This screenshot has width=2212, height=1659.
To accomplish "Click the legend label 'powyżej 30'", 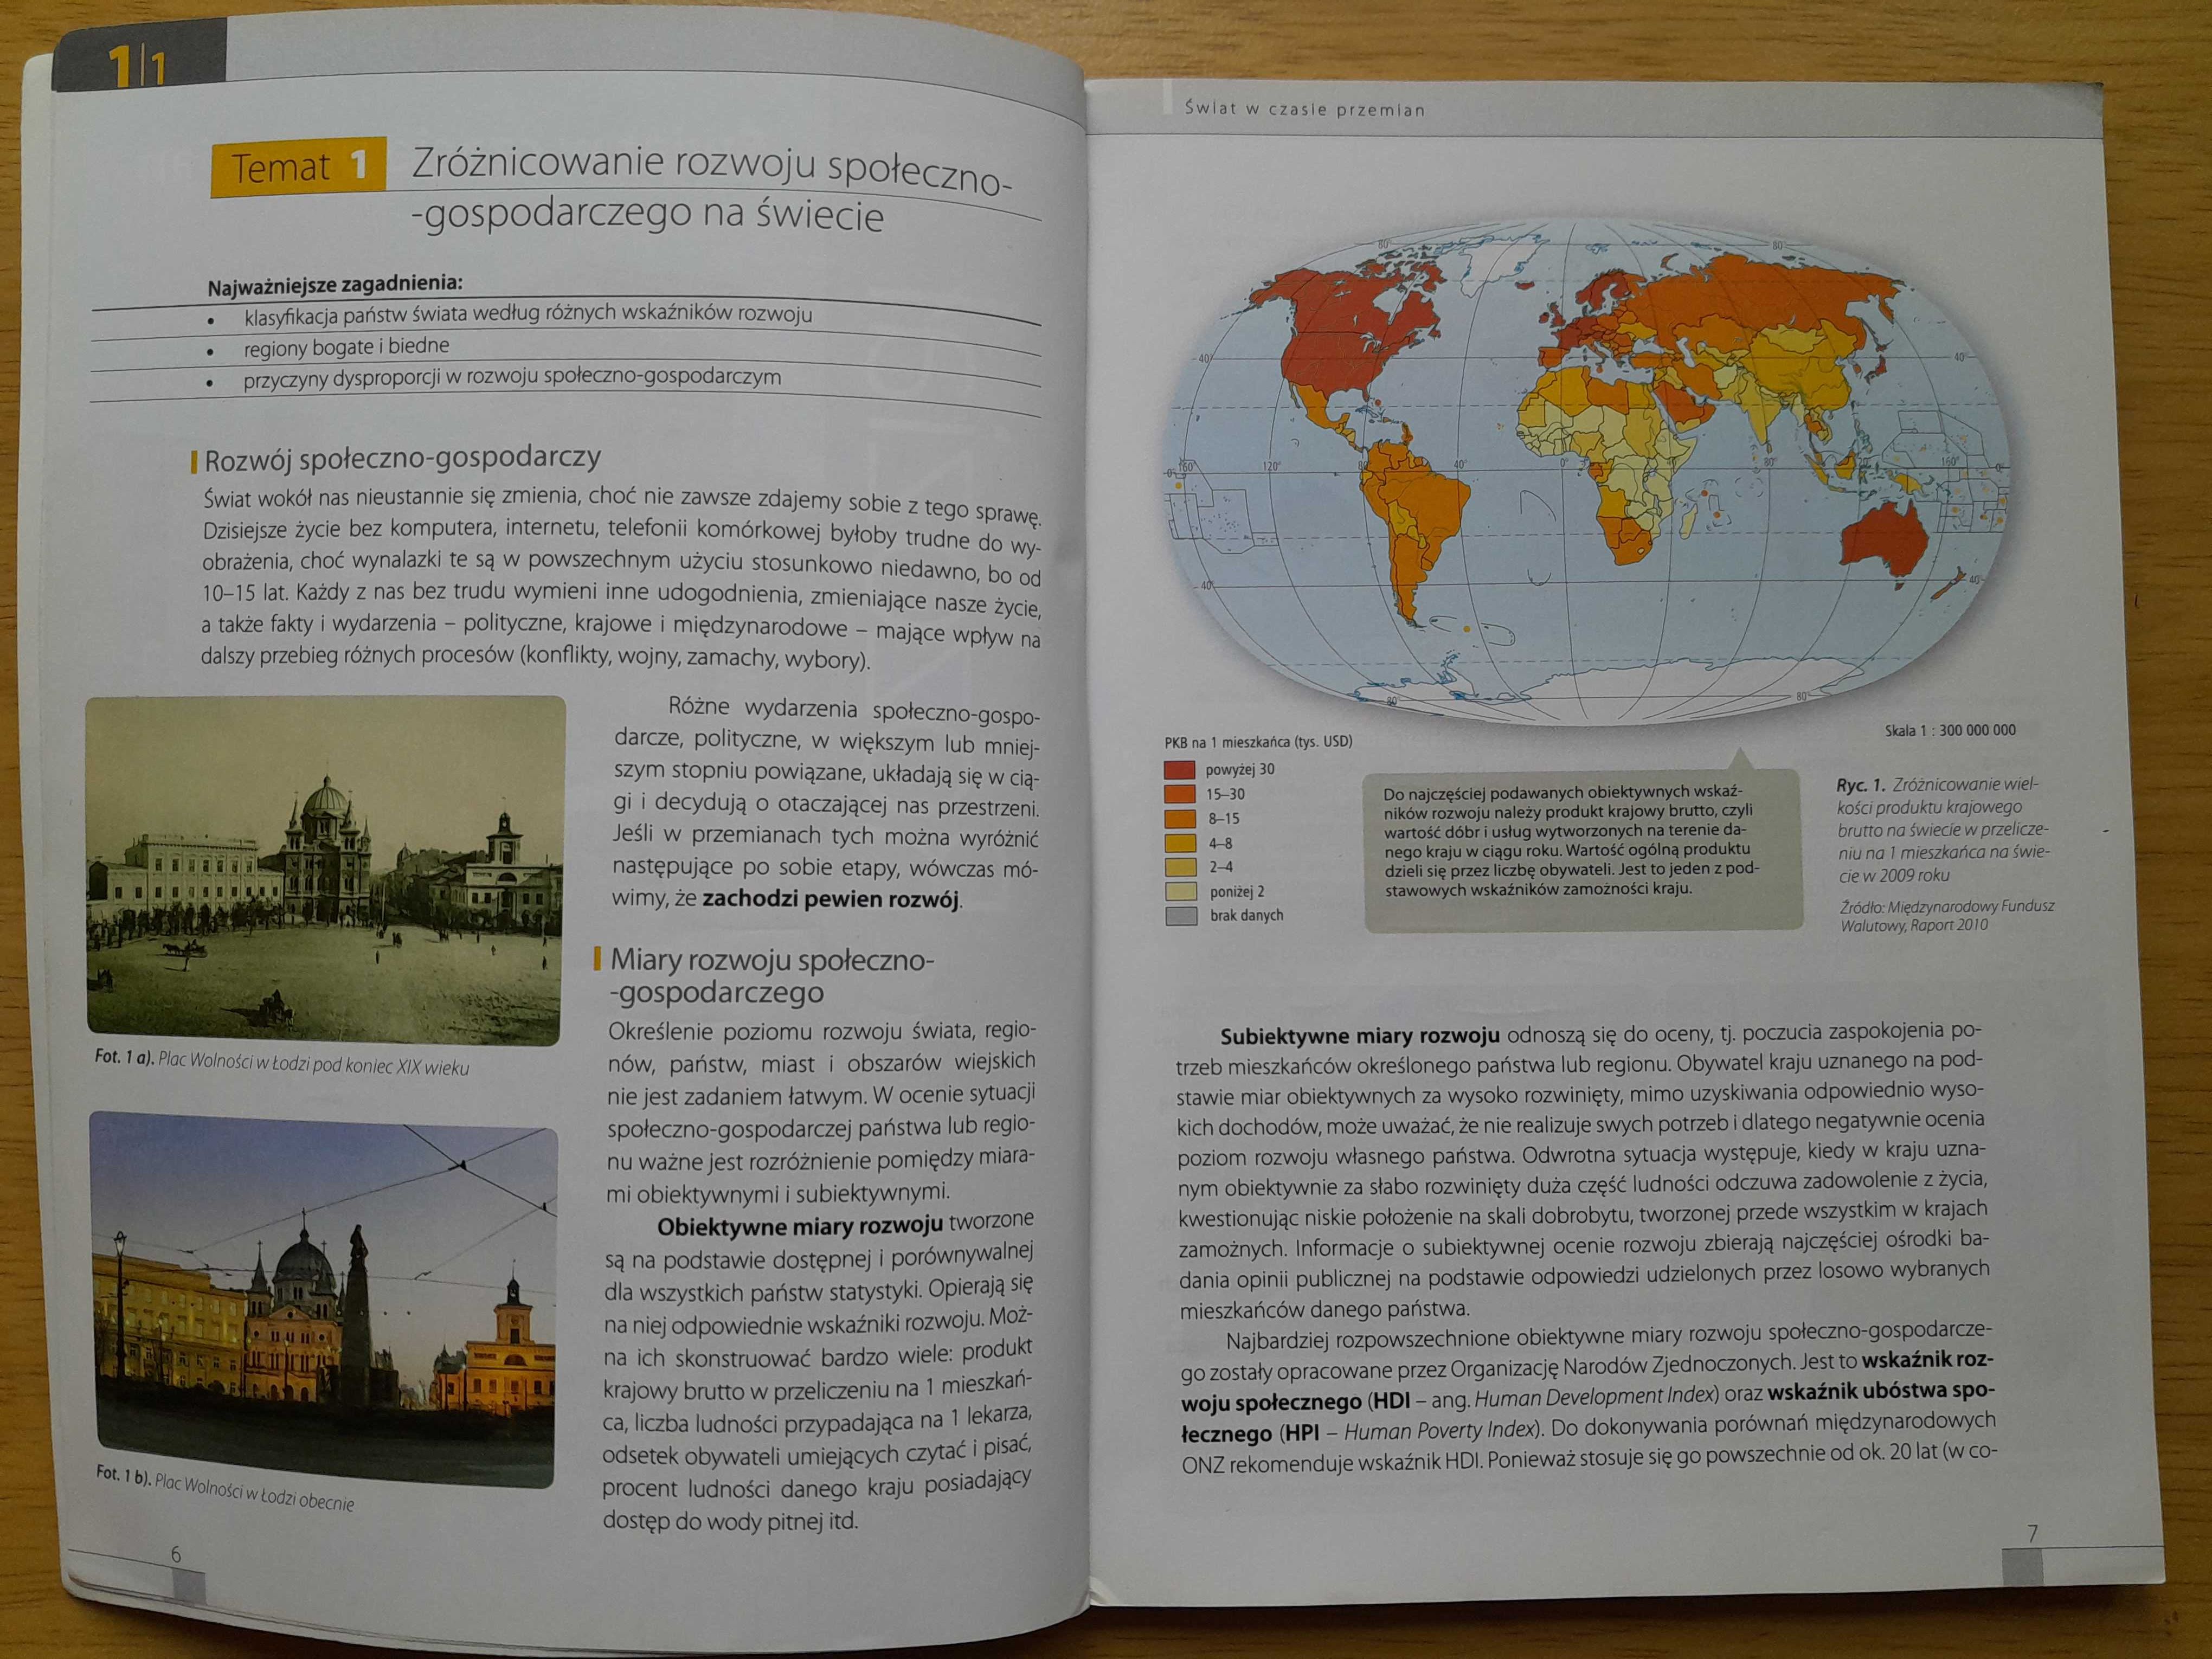I will tap(1240, 770).
